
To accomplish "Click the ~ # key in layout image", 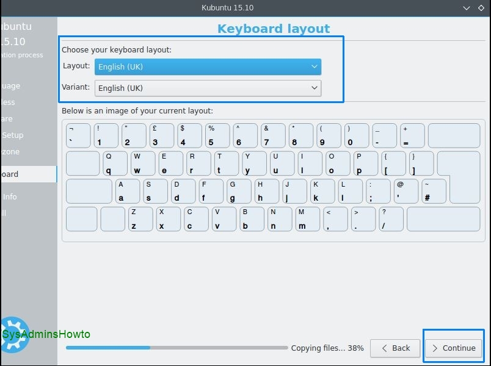I will coord(434,191).
